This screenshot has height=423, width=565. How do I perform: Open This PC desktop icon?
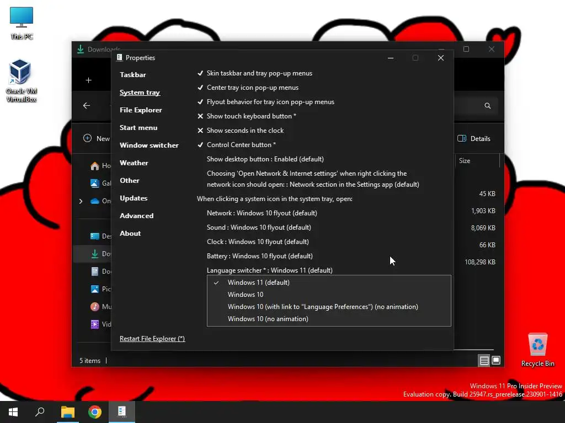22,23
